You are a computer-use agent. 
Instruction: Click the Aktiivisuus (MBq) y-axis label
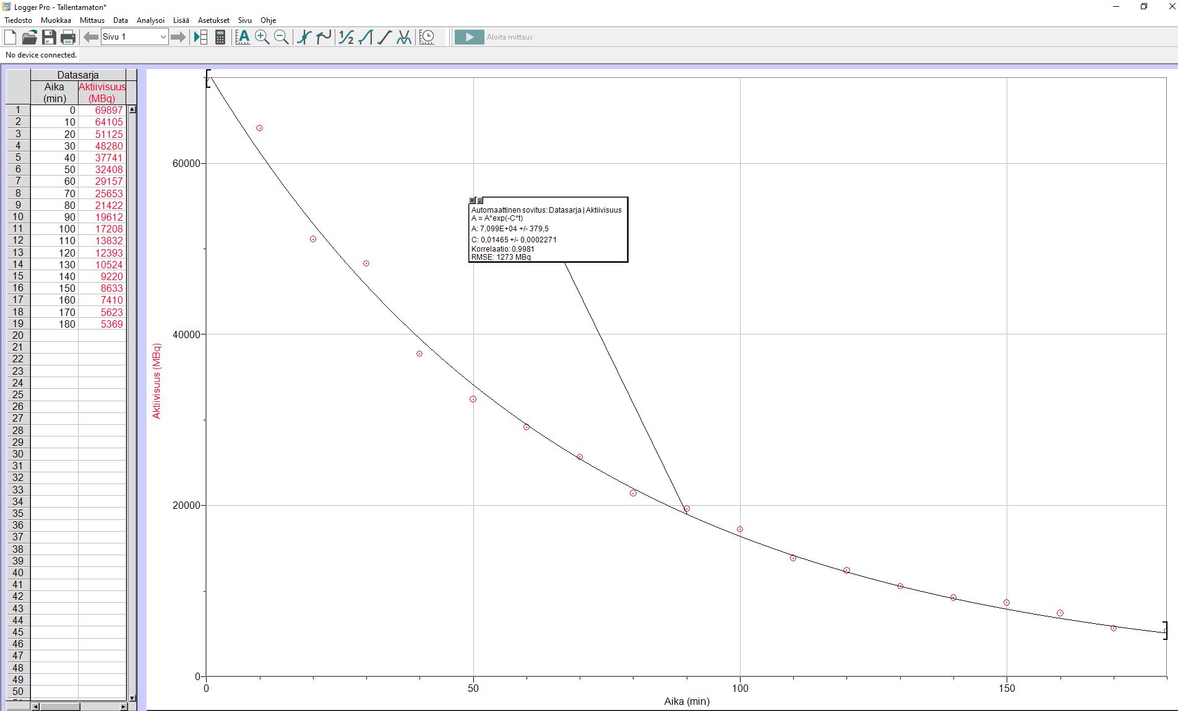pyautogui.click(x=157, y=381)
